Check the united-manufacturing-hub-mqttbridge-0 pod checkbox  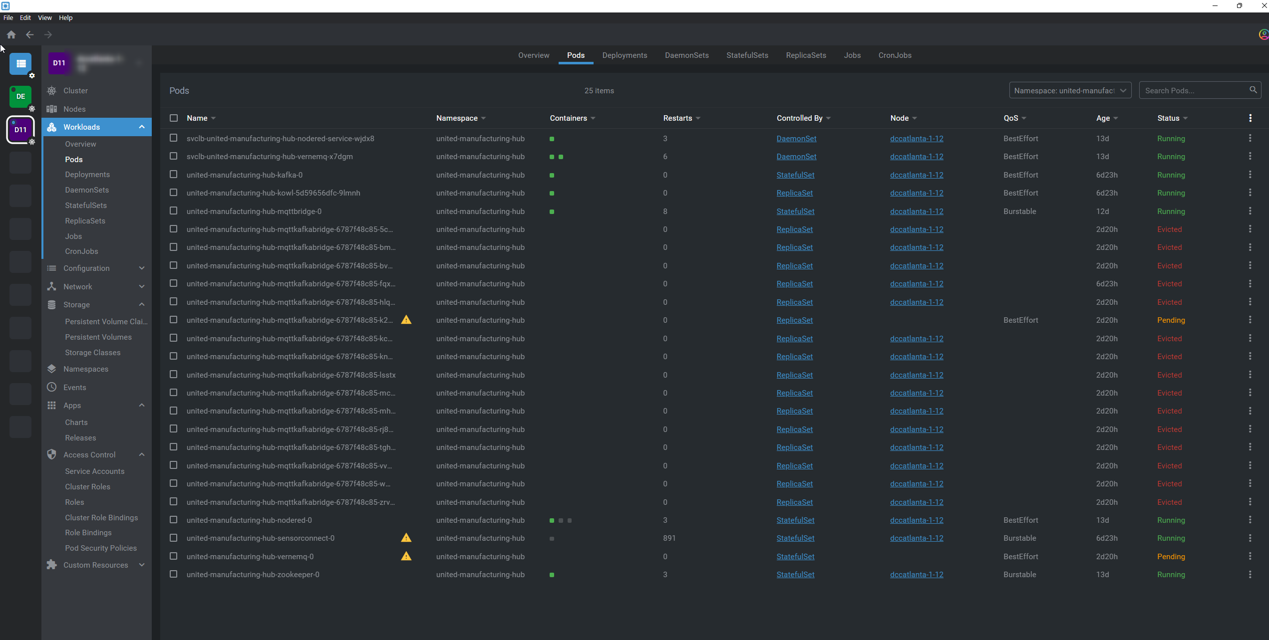[174, 211]
